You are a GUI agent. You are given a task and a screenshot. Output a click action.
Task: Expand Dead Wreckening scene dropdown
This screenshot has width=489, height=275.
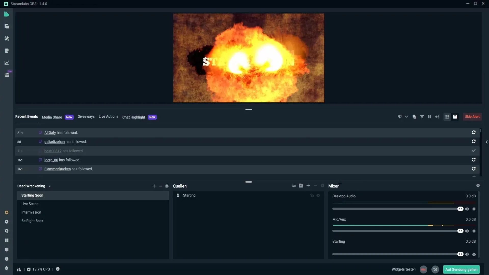(x=49, y=186)
